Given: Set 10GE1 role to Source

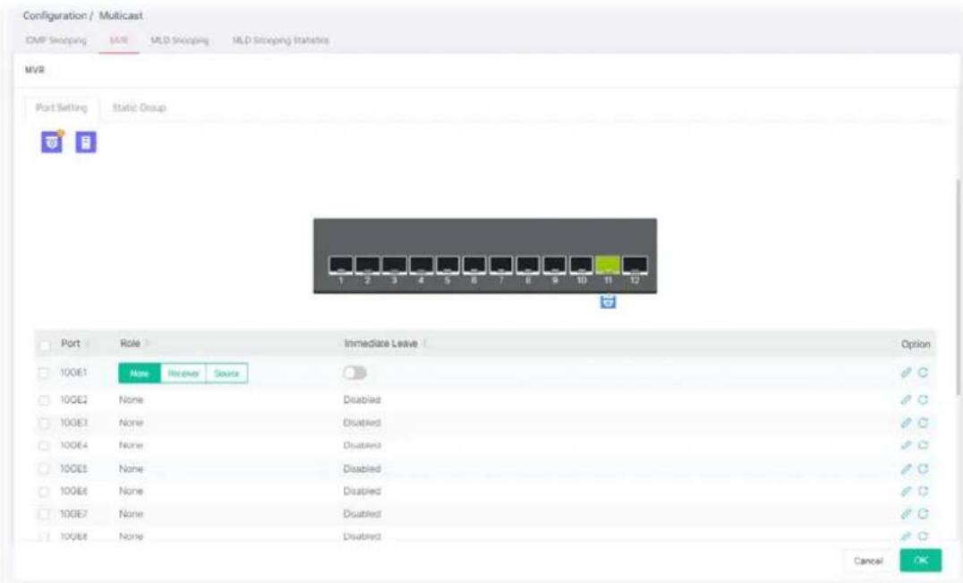Looking at the screenshot, I should point(226,373).
